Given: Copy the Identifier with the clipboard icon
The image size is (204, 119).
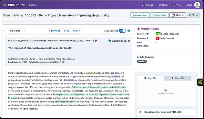Looking at the screenshot, I should click(x=96, y=41).
